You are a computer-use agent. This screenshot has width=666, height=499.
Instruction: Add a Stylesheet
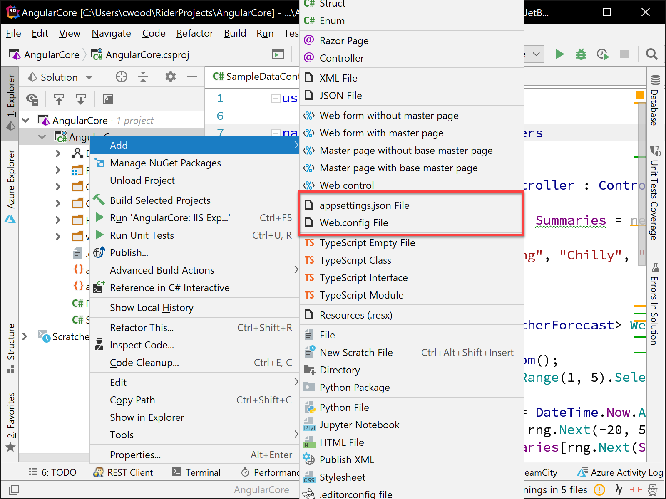pos(411,477)
